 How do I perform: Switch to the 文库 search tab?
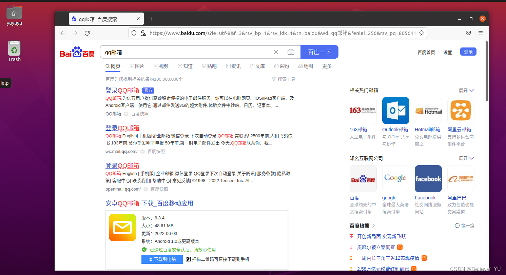click(257, 66)
